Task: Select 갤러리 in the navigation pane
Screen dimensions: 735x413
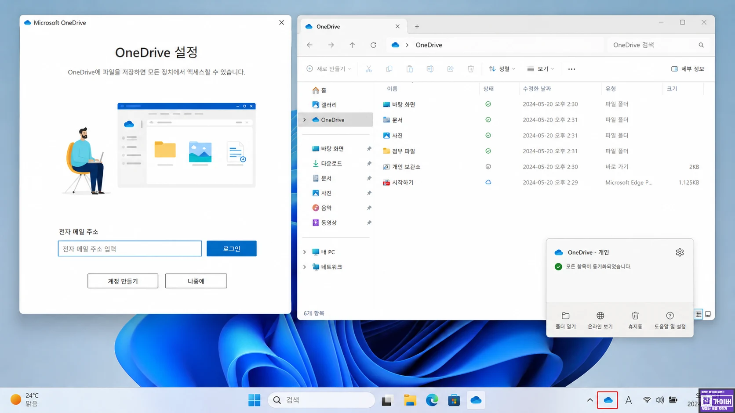Action: click(324, 105)
